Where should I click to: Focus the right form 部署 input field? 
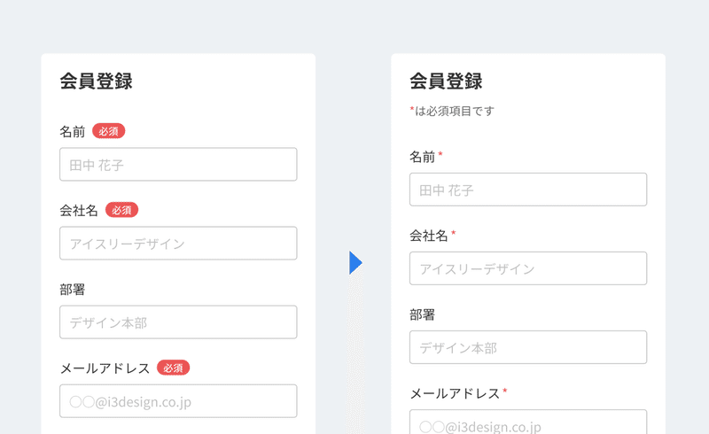tap(528, 347)
